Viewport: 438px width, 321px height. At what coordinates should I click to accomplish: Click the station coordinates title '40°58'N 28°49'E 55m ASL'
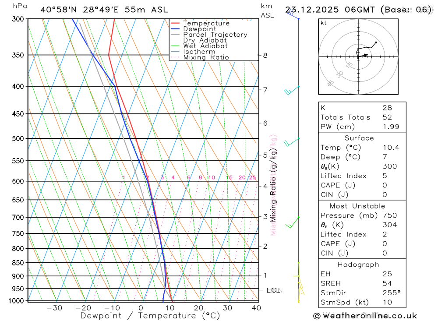point(104,10)
